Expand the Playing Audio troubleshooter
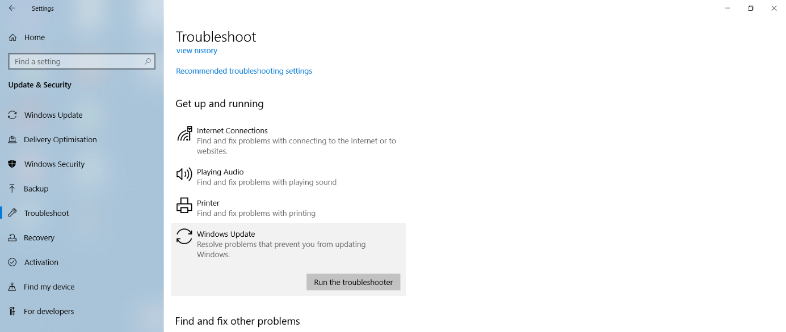786x332 pixels. (220, 172)
